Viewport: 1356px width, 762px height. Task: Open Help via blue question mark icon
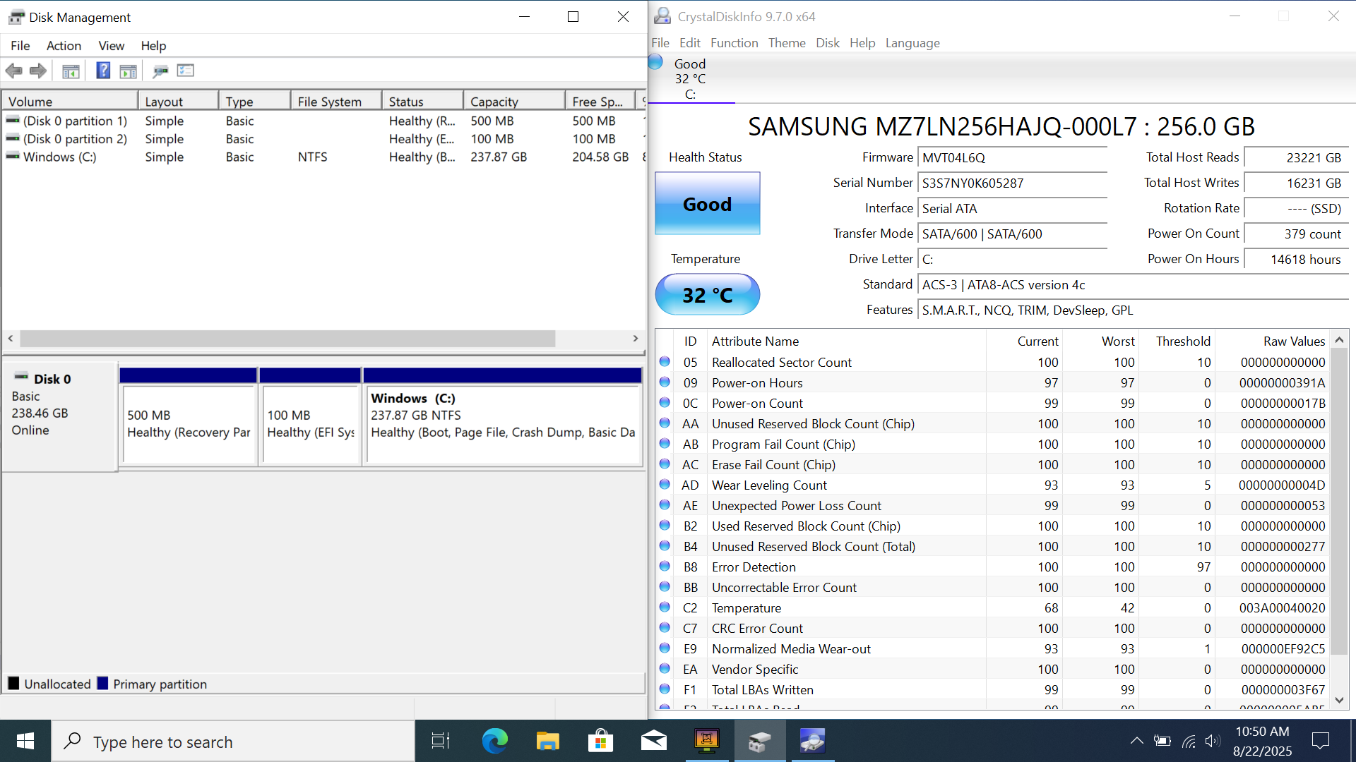[103, 71]
